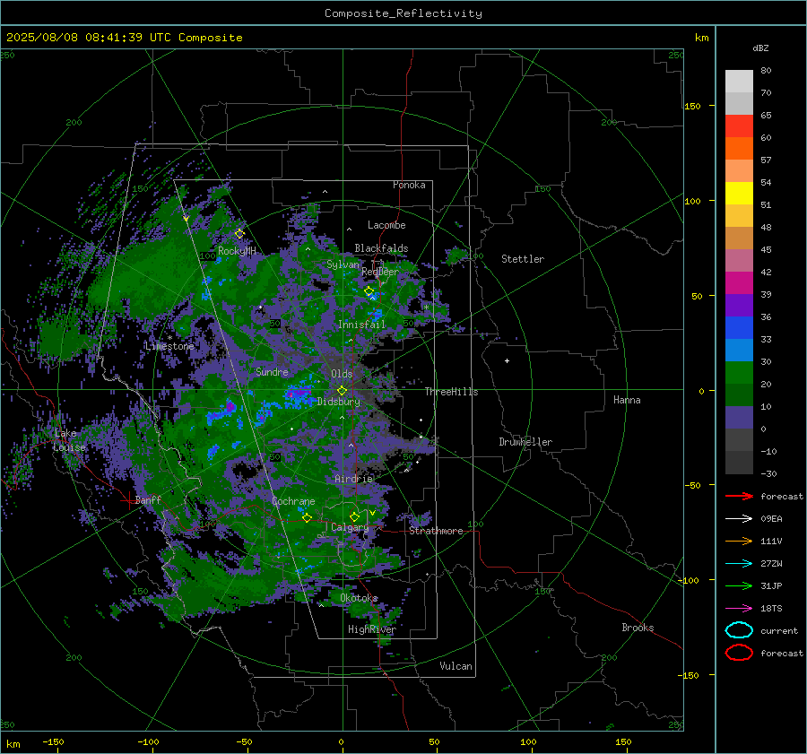The height and width of the screenshot is (754, 807).
Task: Click yellow diamond marker above RockyMH
Action: click(239, 234)
